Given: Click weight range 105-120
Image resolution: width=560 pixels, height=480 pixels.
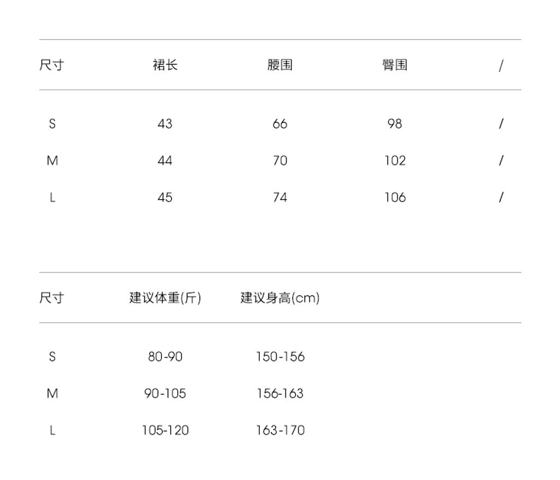Looking at the screenshot, I should coord(165,430).
